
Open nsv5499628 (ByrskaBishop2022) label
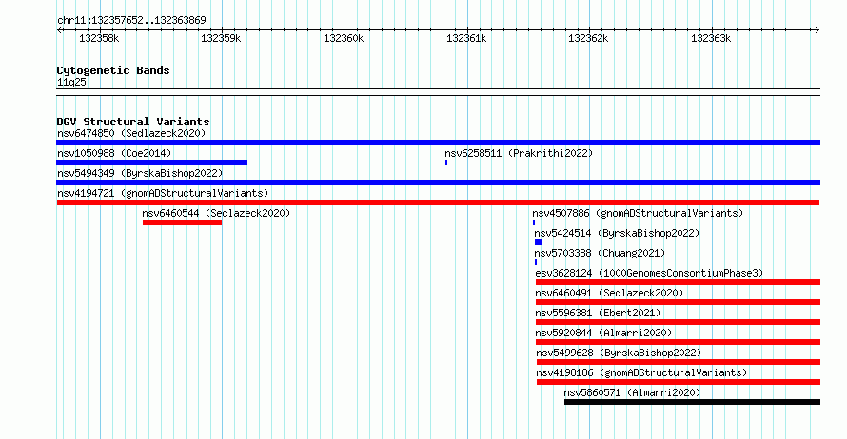click(x=619, y=353)
